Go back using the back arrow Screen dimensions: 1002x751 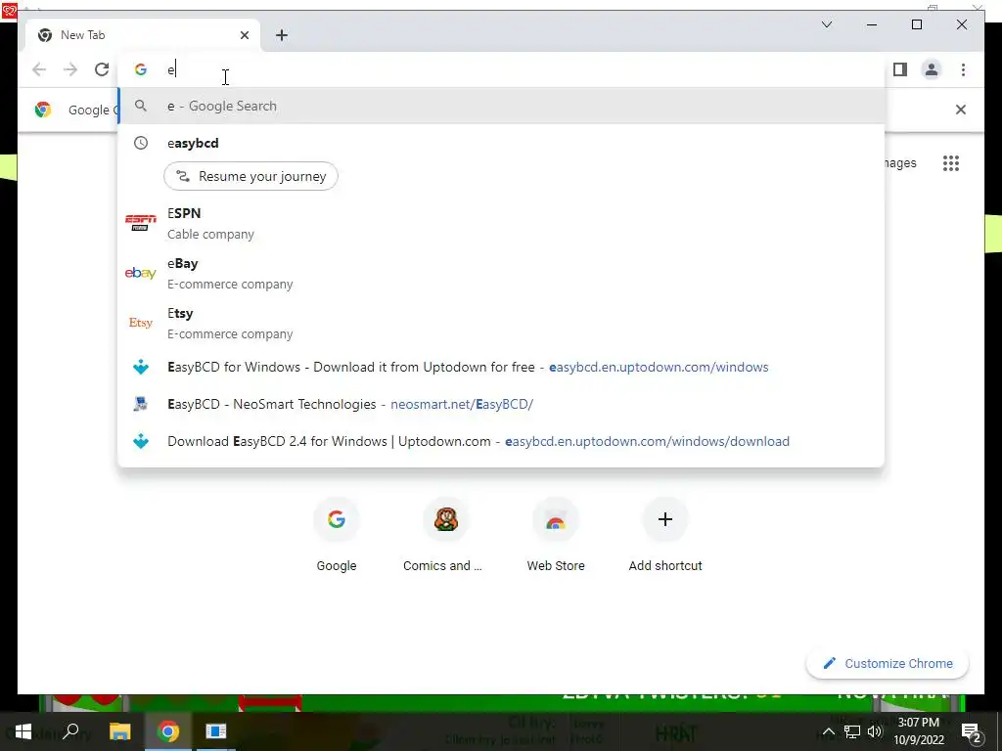coord(39,69)
